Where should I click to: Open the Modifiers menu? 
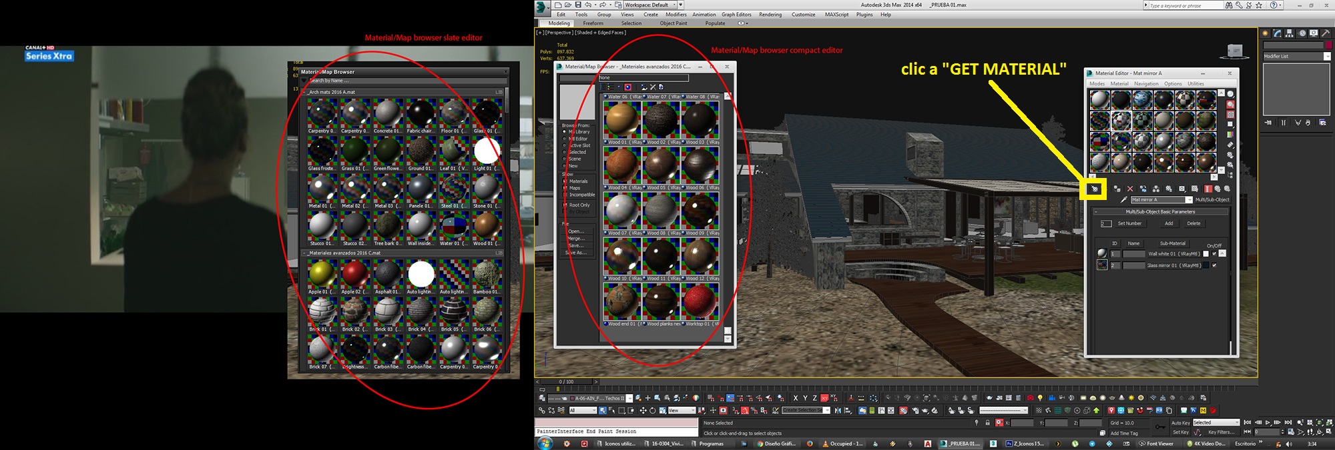(676, 14)
